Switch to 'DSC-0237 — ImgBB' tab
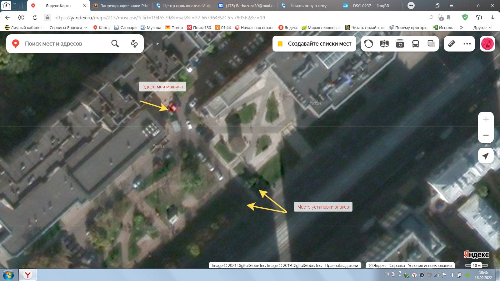Image resolution: width=500 pixels, height=281 pixels. click(x=371, y=6)
